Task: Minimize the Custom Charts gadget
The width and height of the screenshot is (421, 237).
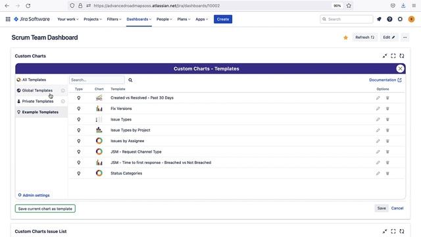Action: (x=385, y=56)
